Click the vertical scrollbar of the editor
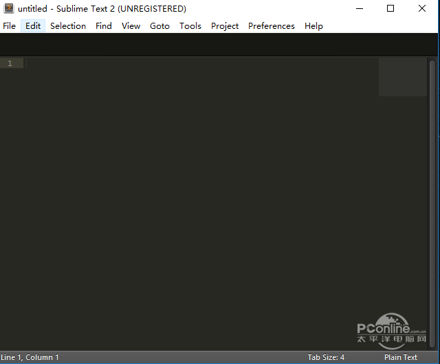The height and width of the screenshot is (364, 440). point(432,204)
